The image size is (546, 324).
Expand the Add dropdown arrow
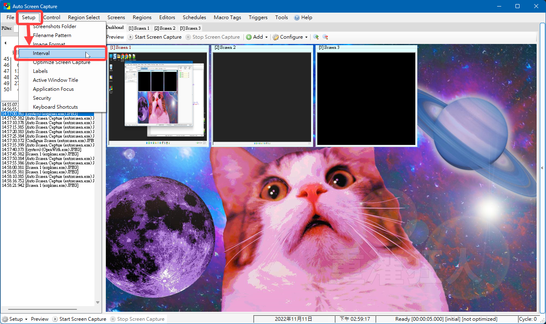pos(266,37)
